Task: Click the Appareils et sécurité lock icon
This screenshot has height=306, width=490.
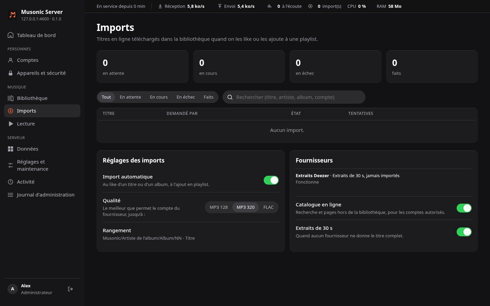Action: (11, 73)
